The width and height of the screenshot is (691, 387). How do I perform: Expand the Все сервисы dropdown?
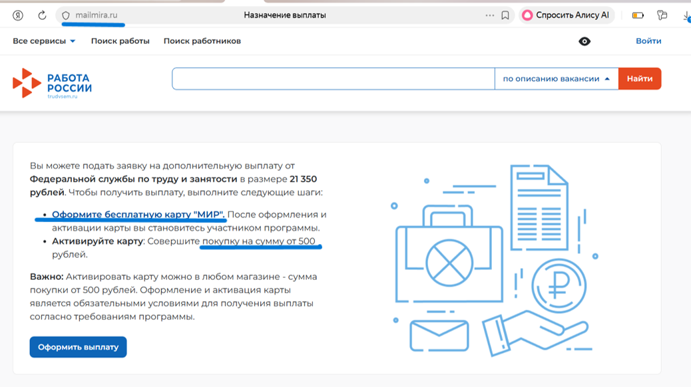pos(44,41)
